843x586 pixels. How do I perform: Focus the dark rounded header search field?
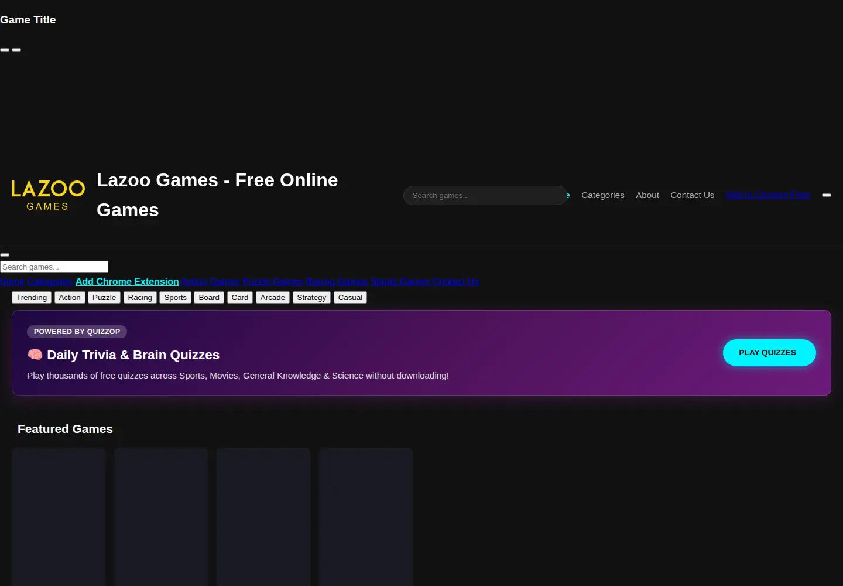click(485, 196)
